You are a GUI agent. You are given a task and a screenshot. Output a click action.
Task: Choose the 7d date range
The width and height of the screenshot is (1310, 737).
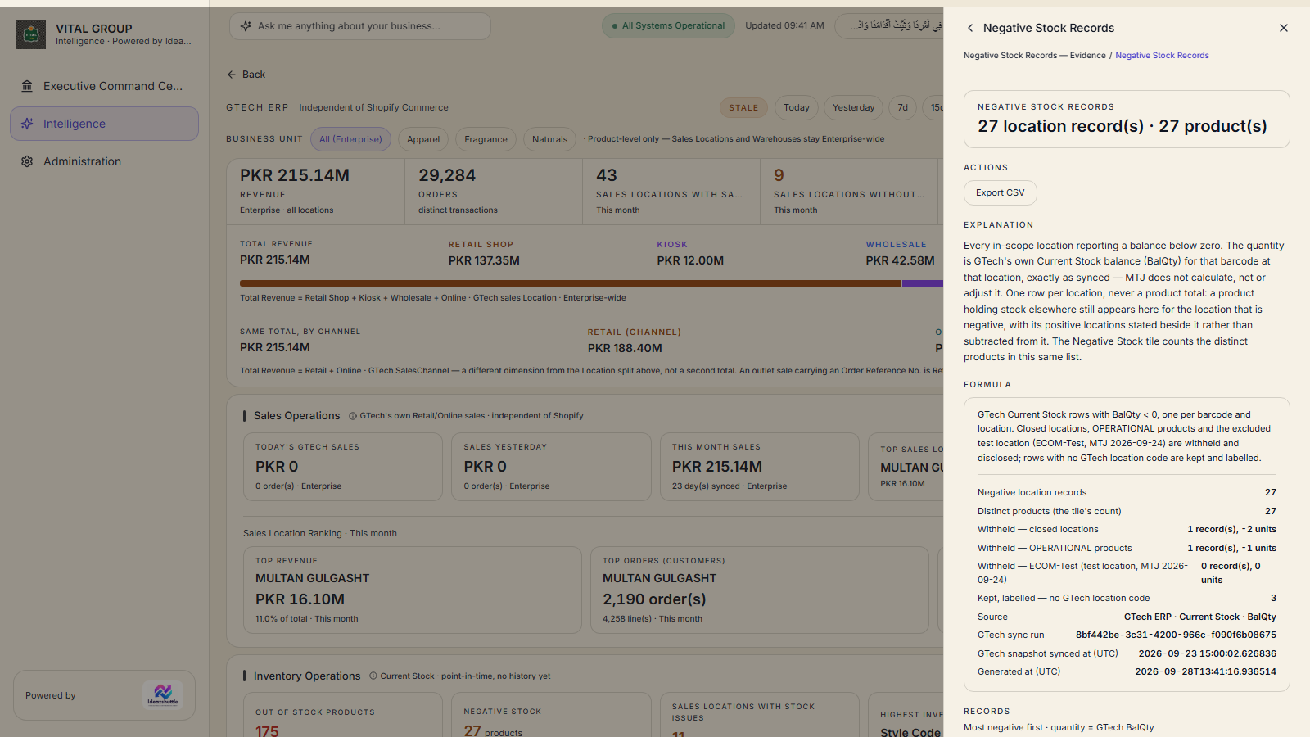pos(902,107)
